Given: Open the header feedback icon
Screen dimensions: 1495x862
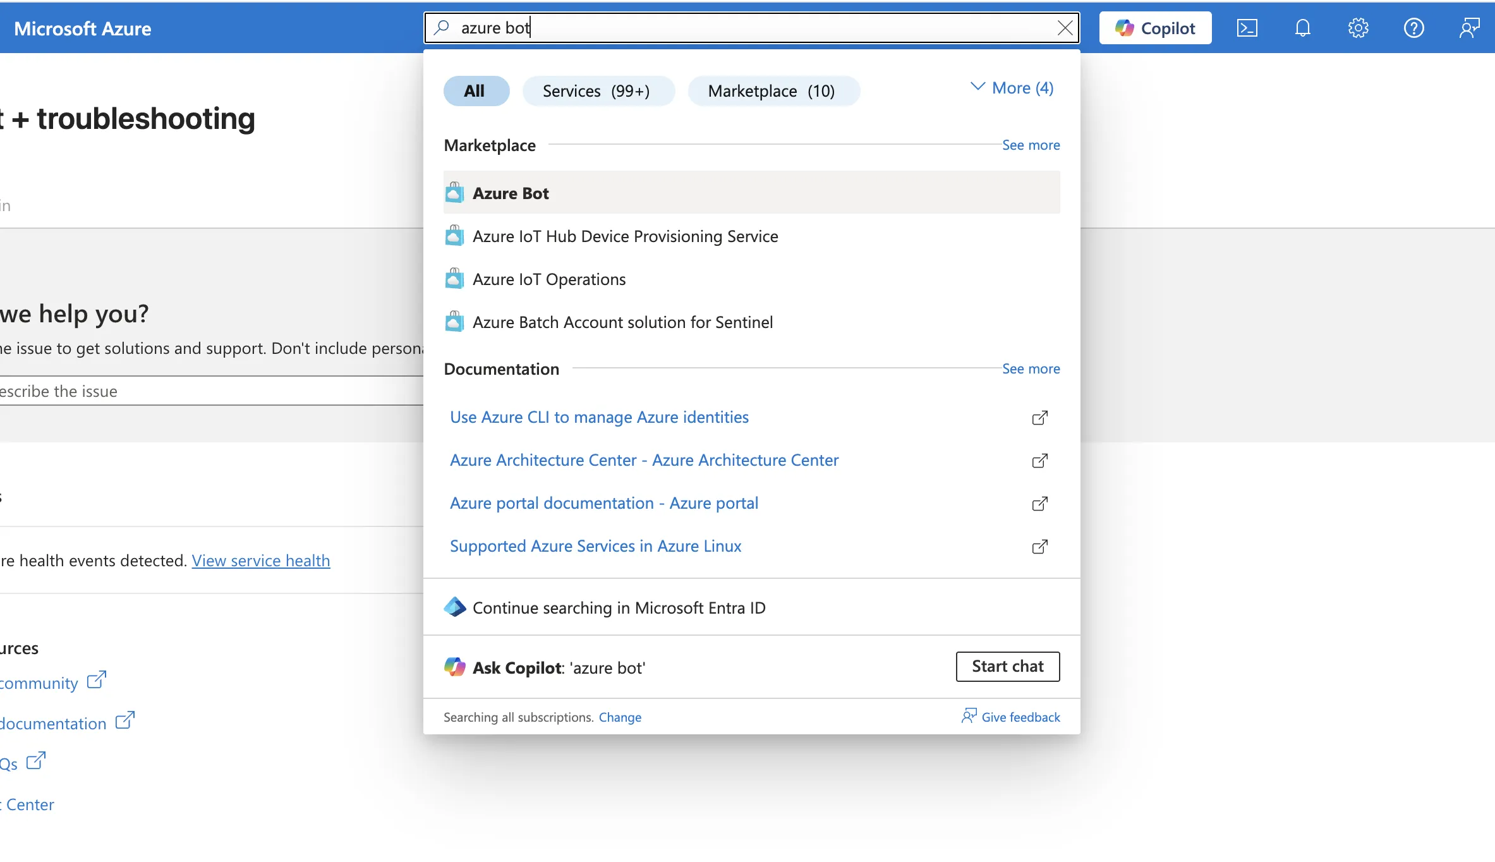Looking at the screenshot, I should tap(1469, 28).
